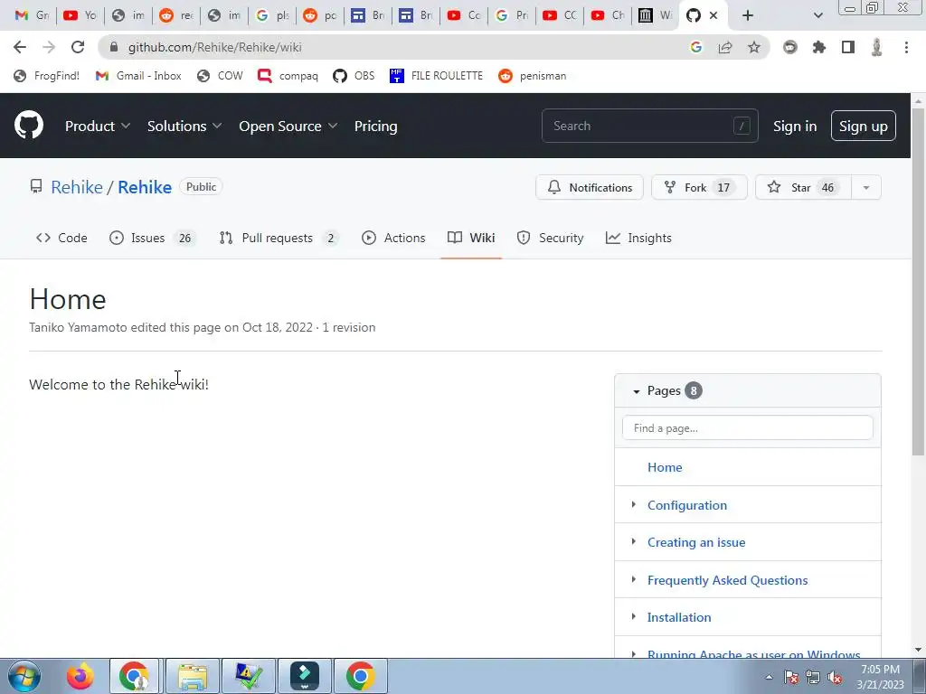Open the Rehike owner link
This screenshot has width=926, height=694.
click(77, 187)
